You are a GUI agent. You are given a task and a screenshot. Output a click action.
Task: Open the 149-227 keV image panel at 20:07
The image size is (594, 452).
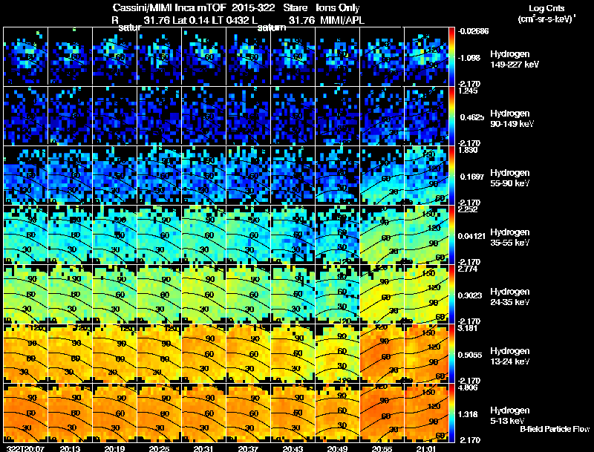pyautogui.click(x=25, y=56)
